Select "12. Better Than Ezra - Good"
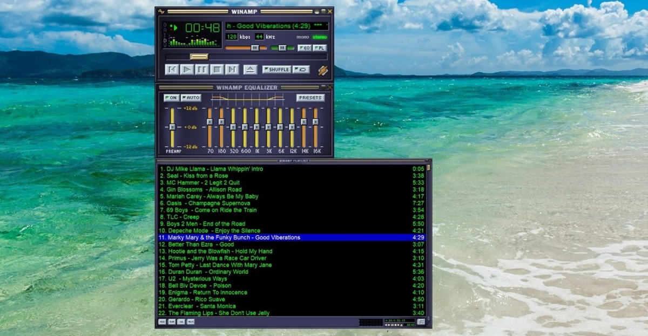Screen dimensions: 648x336 coord(292,244)
